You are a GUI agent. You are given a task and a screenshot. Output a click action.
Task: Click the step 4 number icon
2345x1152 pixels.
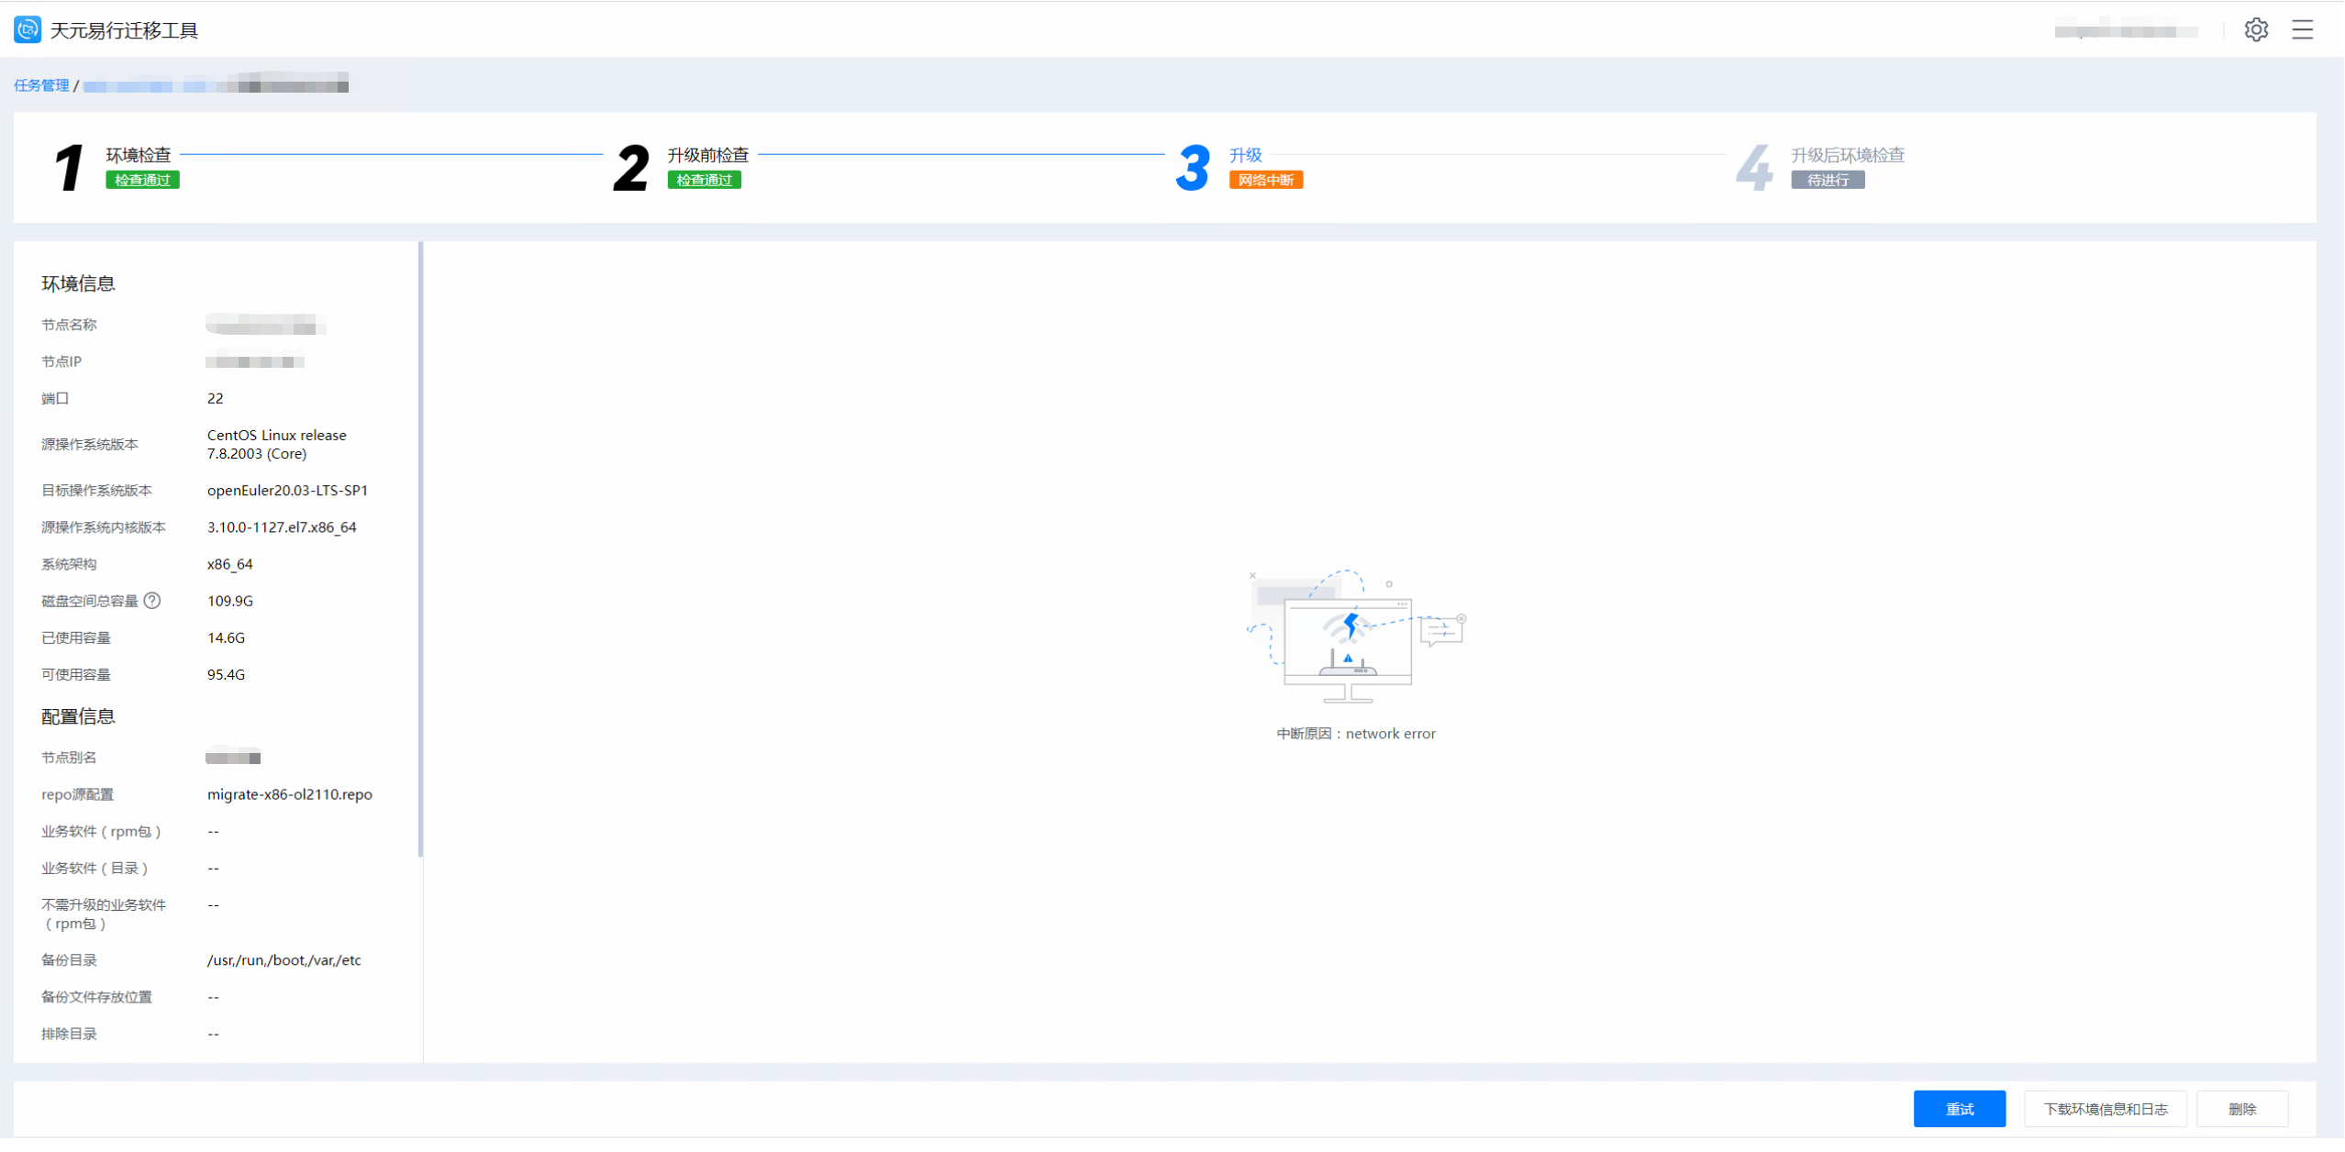pyautogui.click(x=1753, y=168)
